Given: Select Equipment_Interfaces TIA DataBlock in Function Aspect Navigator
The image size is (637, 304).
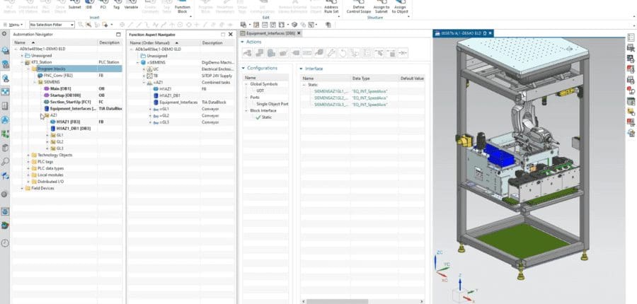Looking at the screenshot, I should click(178, 103).
